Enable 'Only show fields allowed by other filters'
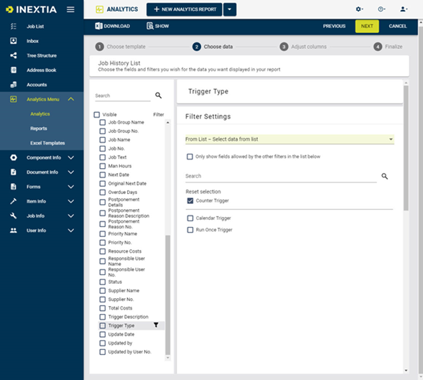Viewport: 423px width, 380px height. pos(190,157)
